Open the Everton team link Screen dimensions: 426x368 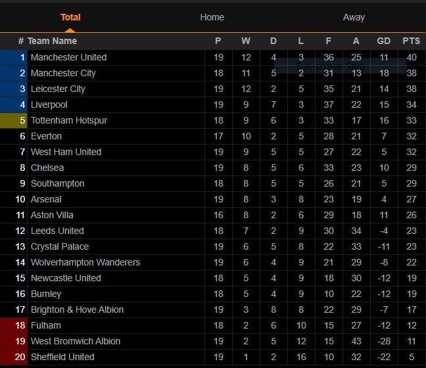point(46,136)
